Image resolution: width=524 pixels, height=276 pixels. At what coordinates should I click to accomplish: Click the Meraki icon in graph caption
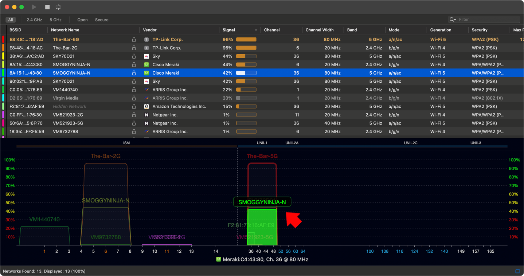[x=218, y=259]
